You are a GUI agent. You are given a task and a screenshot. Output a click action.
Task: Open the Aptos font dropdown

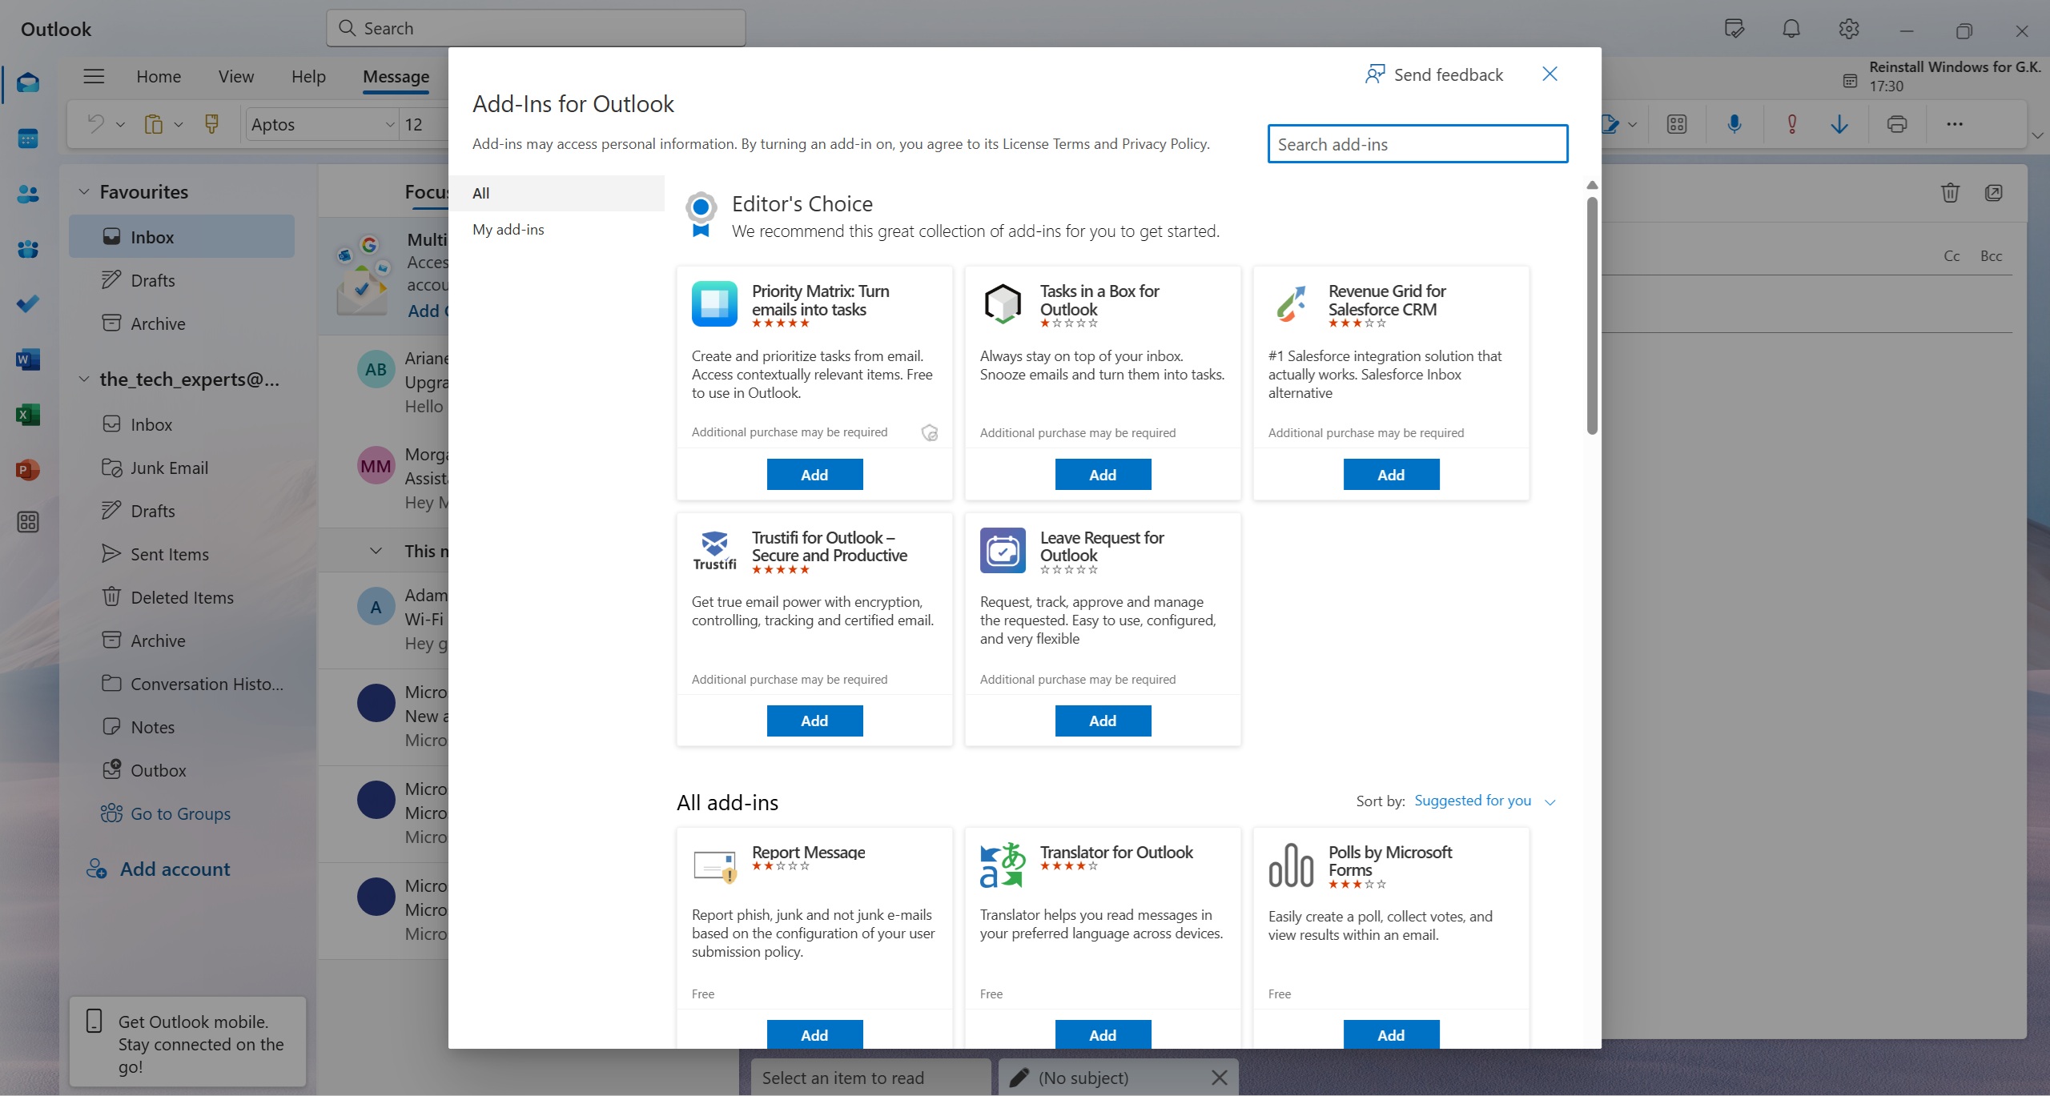(388, 124)
